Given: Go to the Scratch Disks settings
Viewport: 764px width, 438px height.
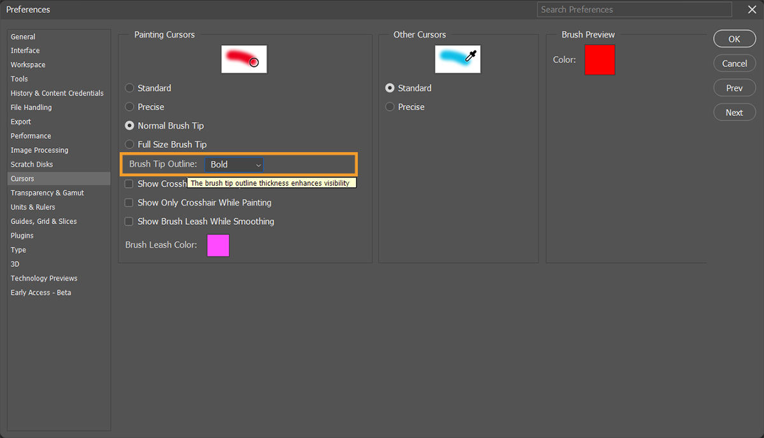Looking at the screenshot, I should click(x=31, y=164).
